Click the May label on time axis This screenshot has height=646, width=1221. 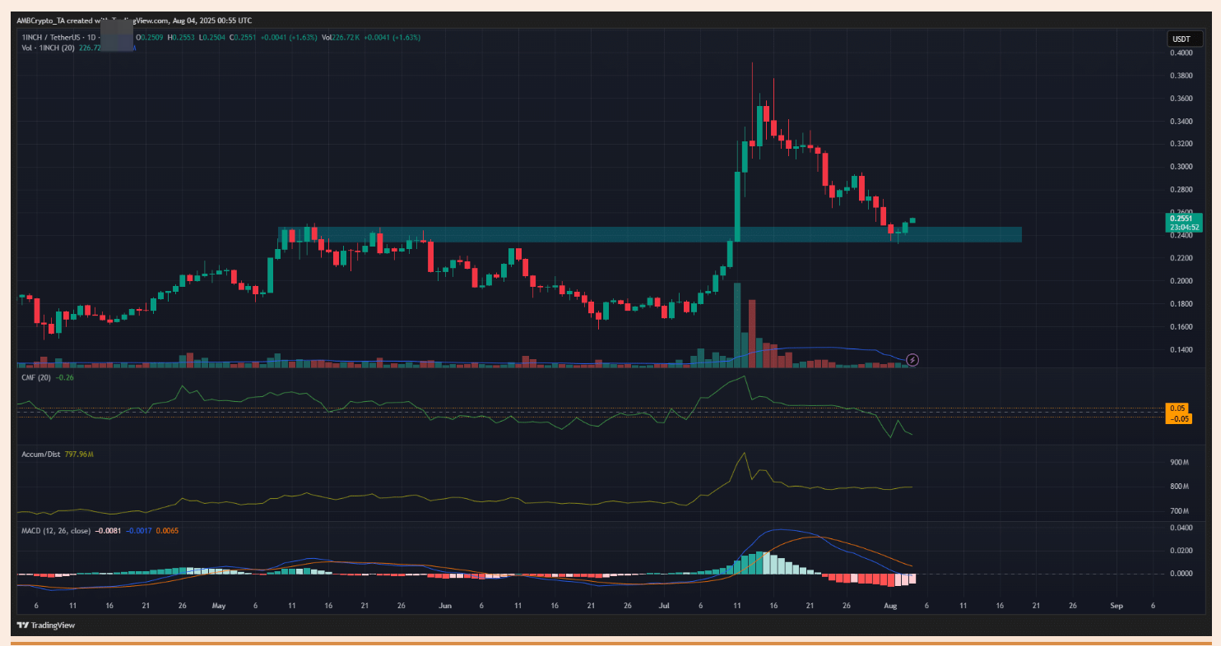(x=218, y=605)
